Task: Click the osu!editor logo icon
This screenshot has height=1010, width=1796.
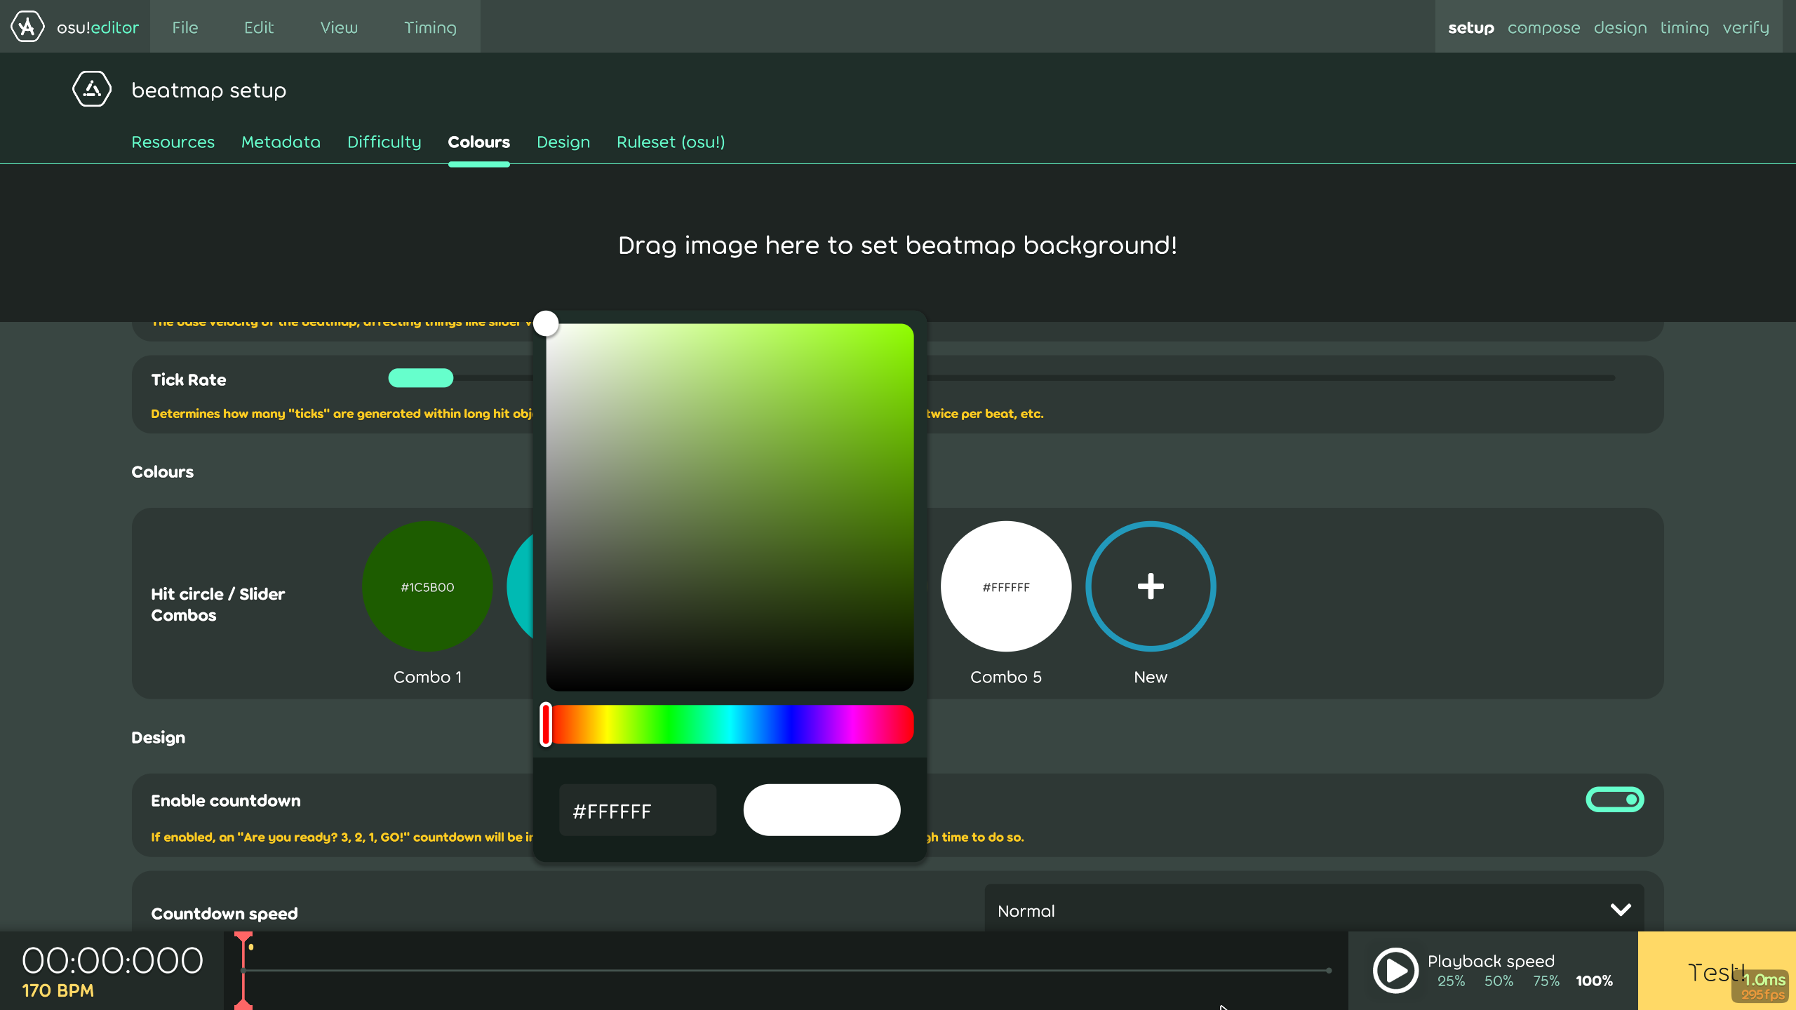Action: pos(27,27)
